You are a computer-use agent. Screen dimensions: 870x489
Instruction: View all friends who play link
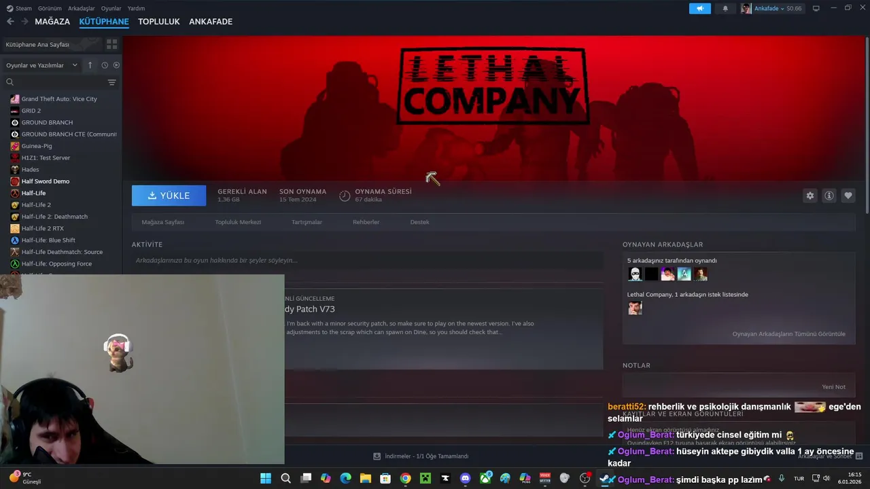click(x=789, y=334)
